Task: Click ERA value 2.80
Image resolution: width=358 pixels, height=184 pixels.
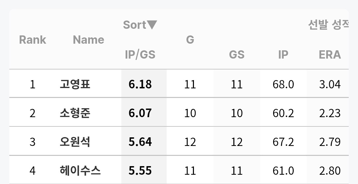Action: click(329, 171)
